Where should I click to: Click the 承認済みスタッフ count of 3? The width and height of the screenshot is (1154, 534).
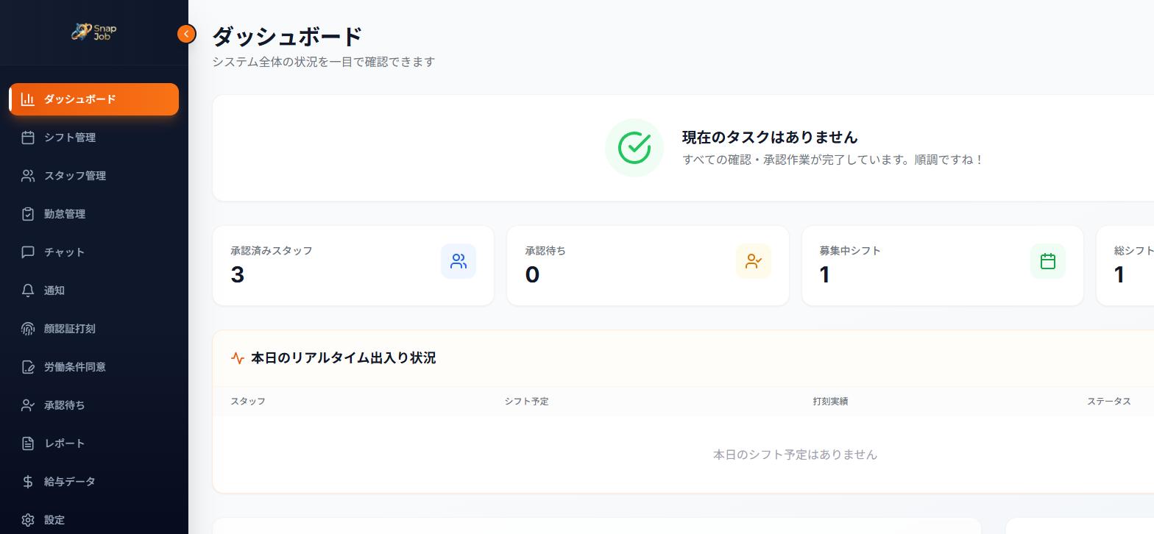pos(237,274)
